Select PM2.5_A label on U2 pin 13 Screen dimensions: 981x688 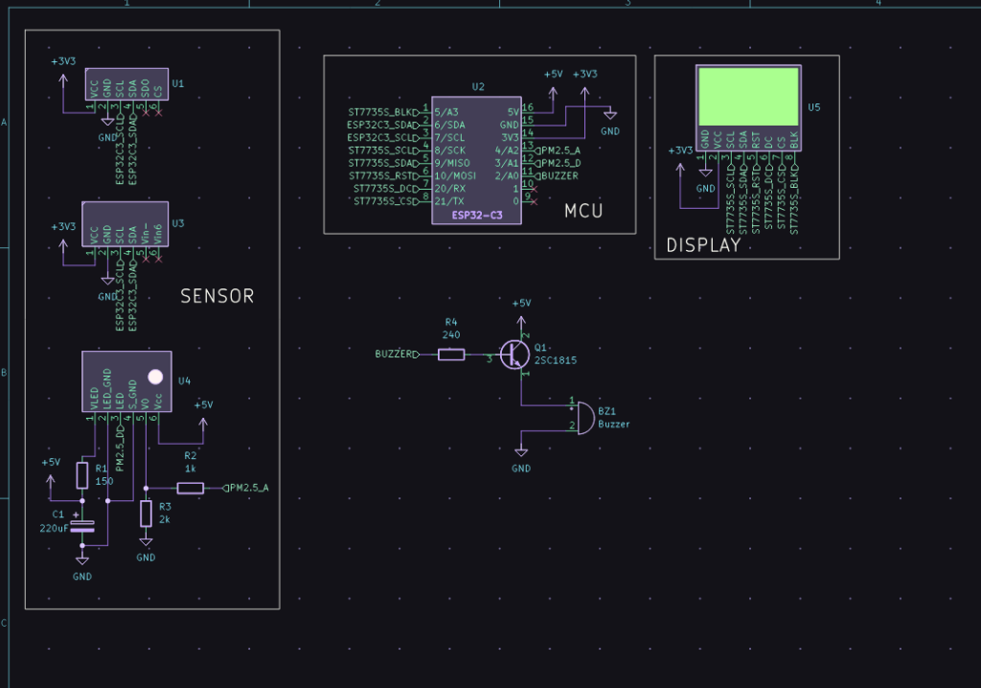coord(558,150)
